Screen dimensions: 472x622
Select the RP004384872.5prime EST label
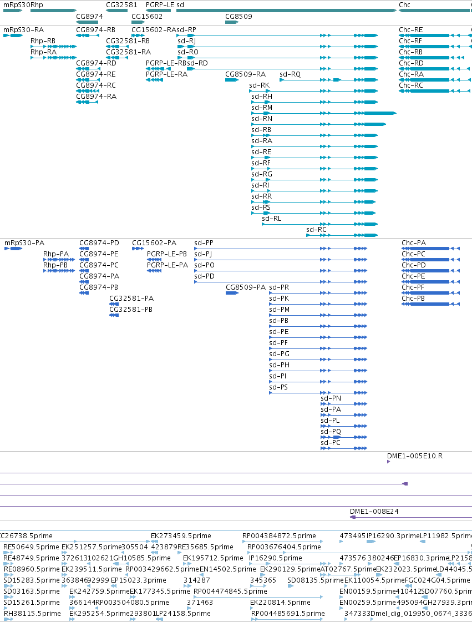pos(279,537)
